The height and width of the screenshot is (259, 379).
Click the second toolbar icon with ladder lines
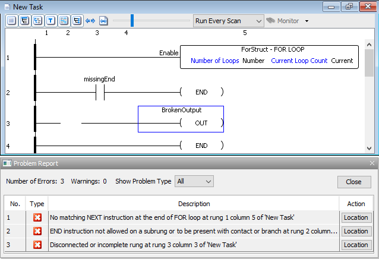coord(24,21)
